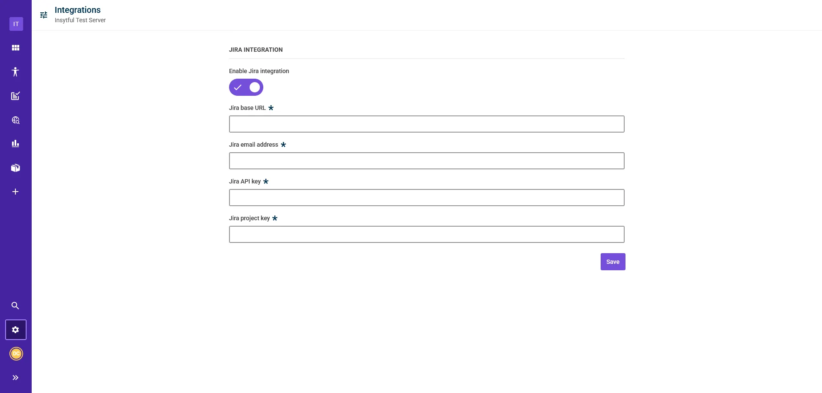Image resolution: width=822 pixels, height=393 pixels.
Task: Open the dashboard grid icon in sidebar
Action: tap(15, 48)
